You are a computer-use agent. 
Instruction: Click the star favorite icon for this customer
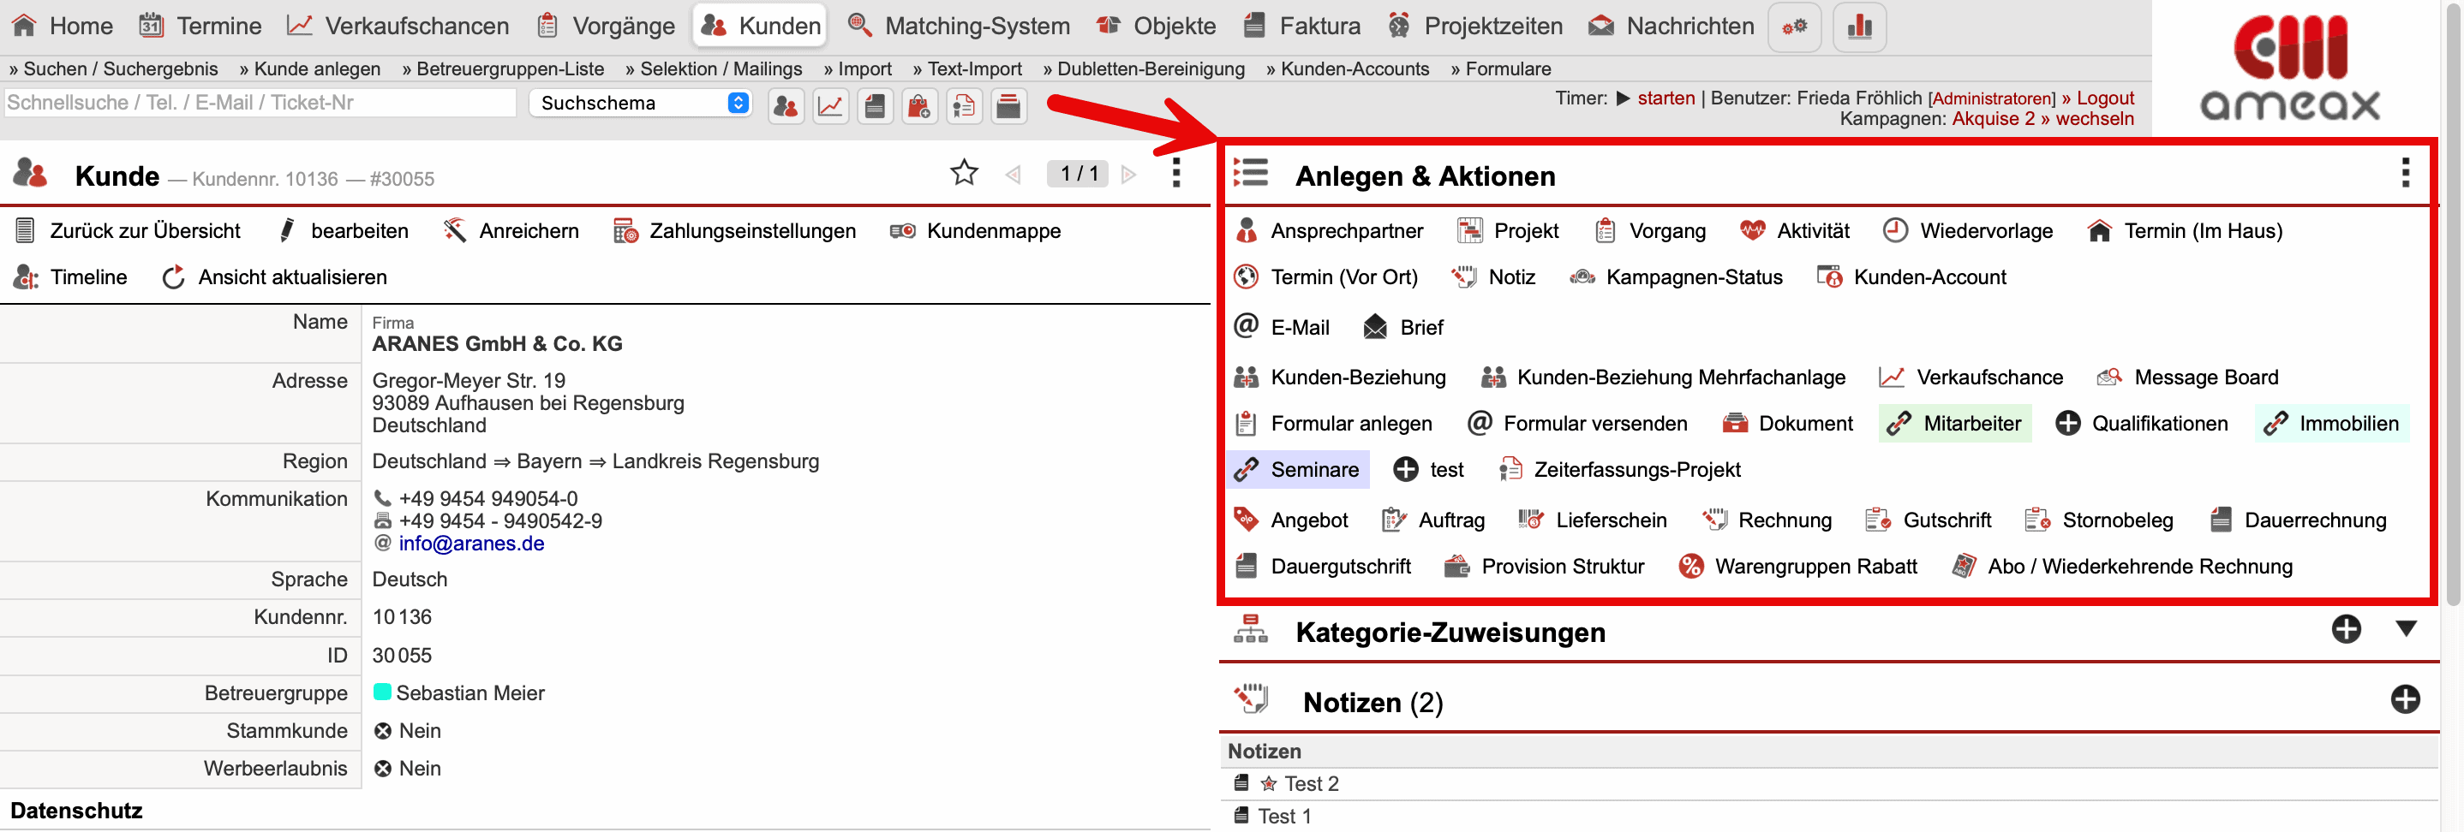click(x=963, y=173)
